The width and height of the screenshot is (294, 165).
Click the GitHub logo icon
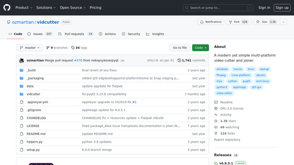click(x=7, y=8)
